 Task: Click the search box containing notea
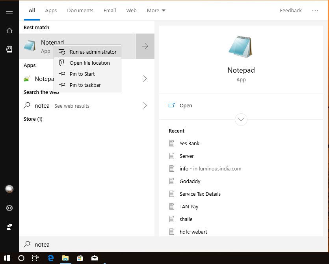click(x=174, y=244)
